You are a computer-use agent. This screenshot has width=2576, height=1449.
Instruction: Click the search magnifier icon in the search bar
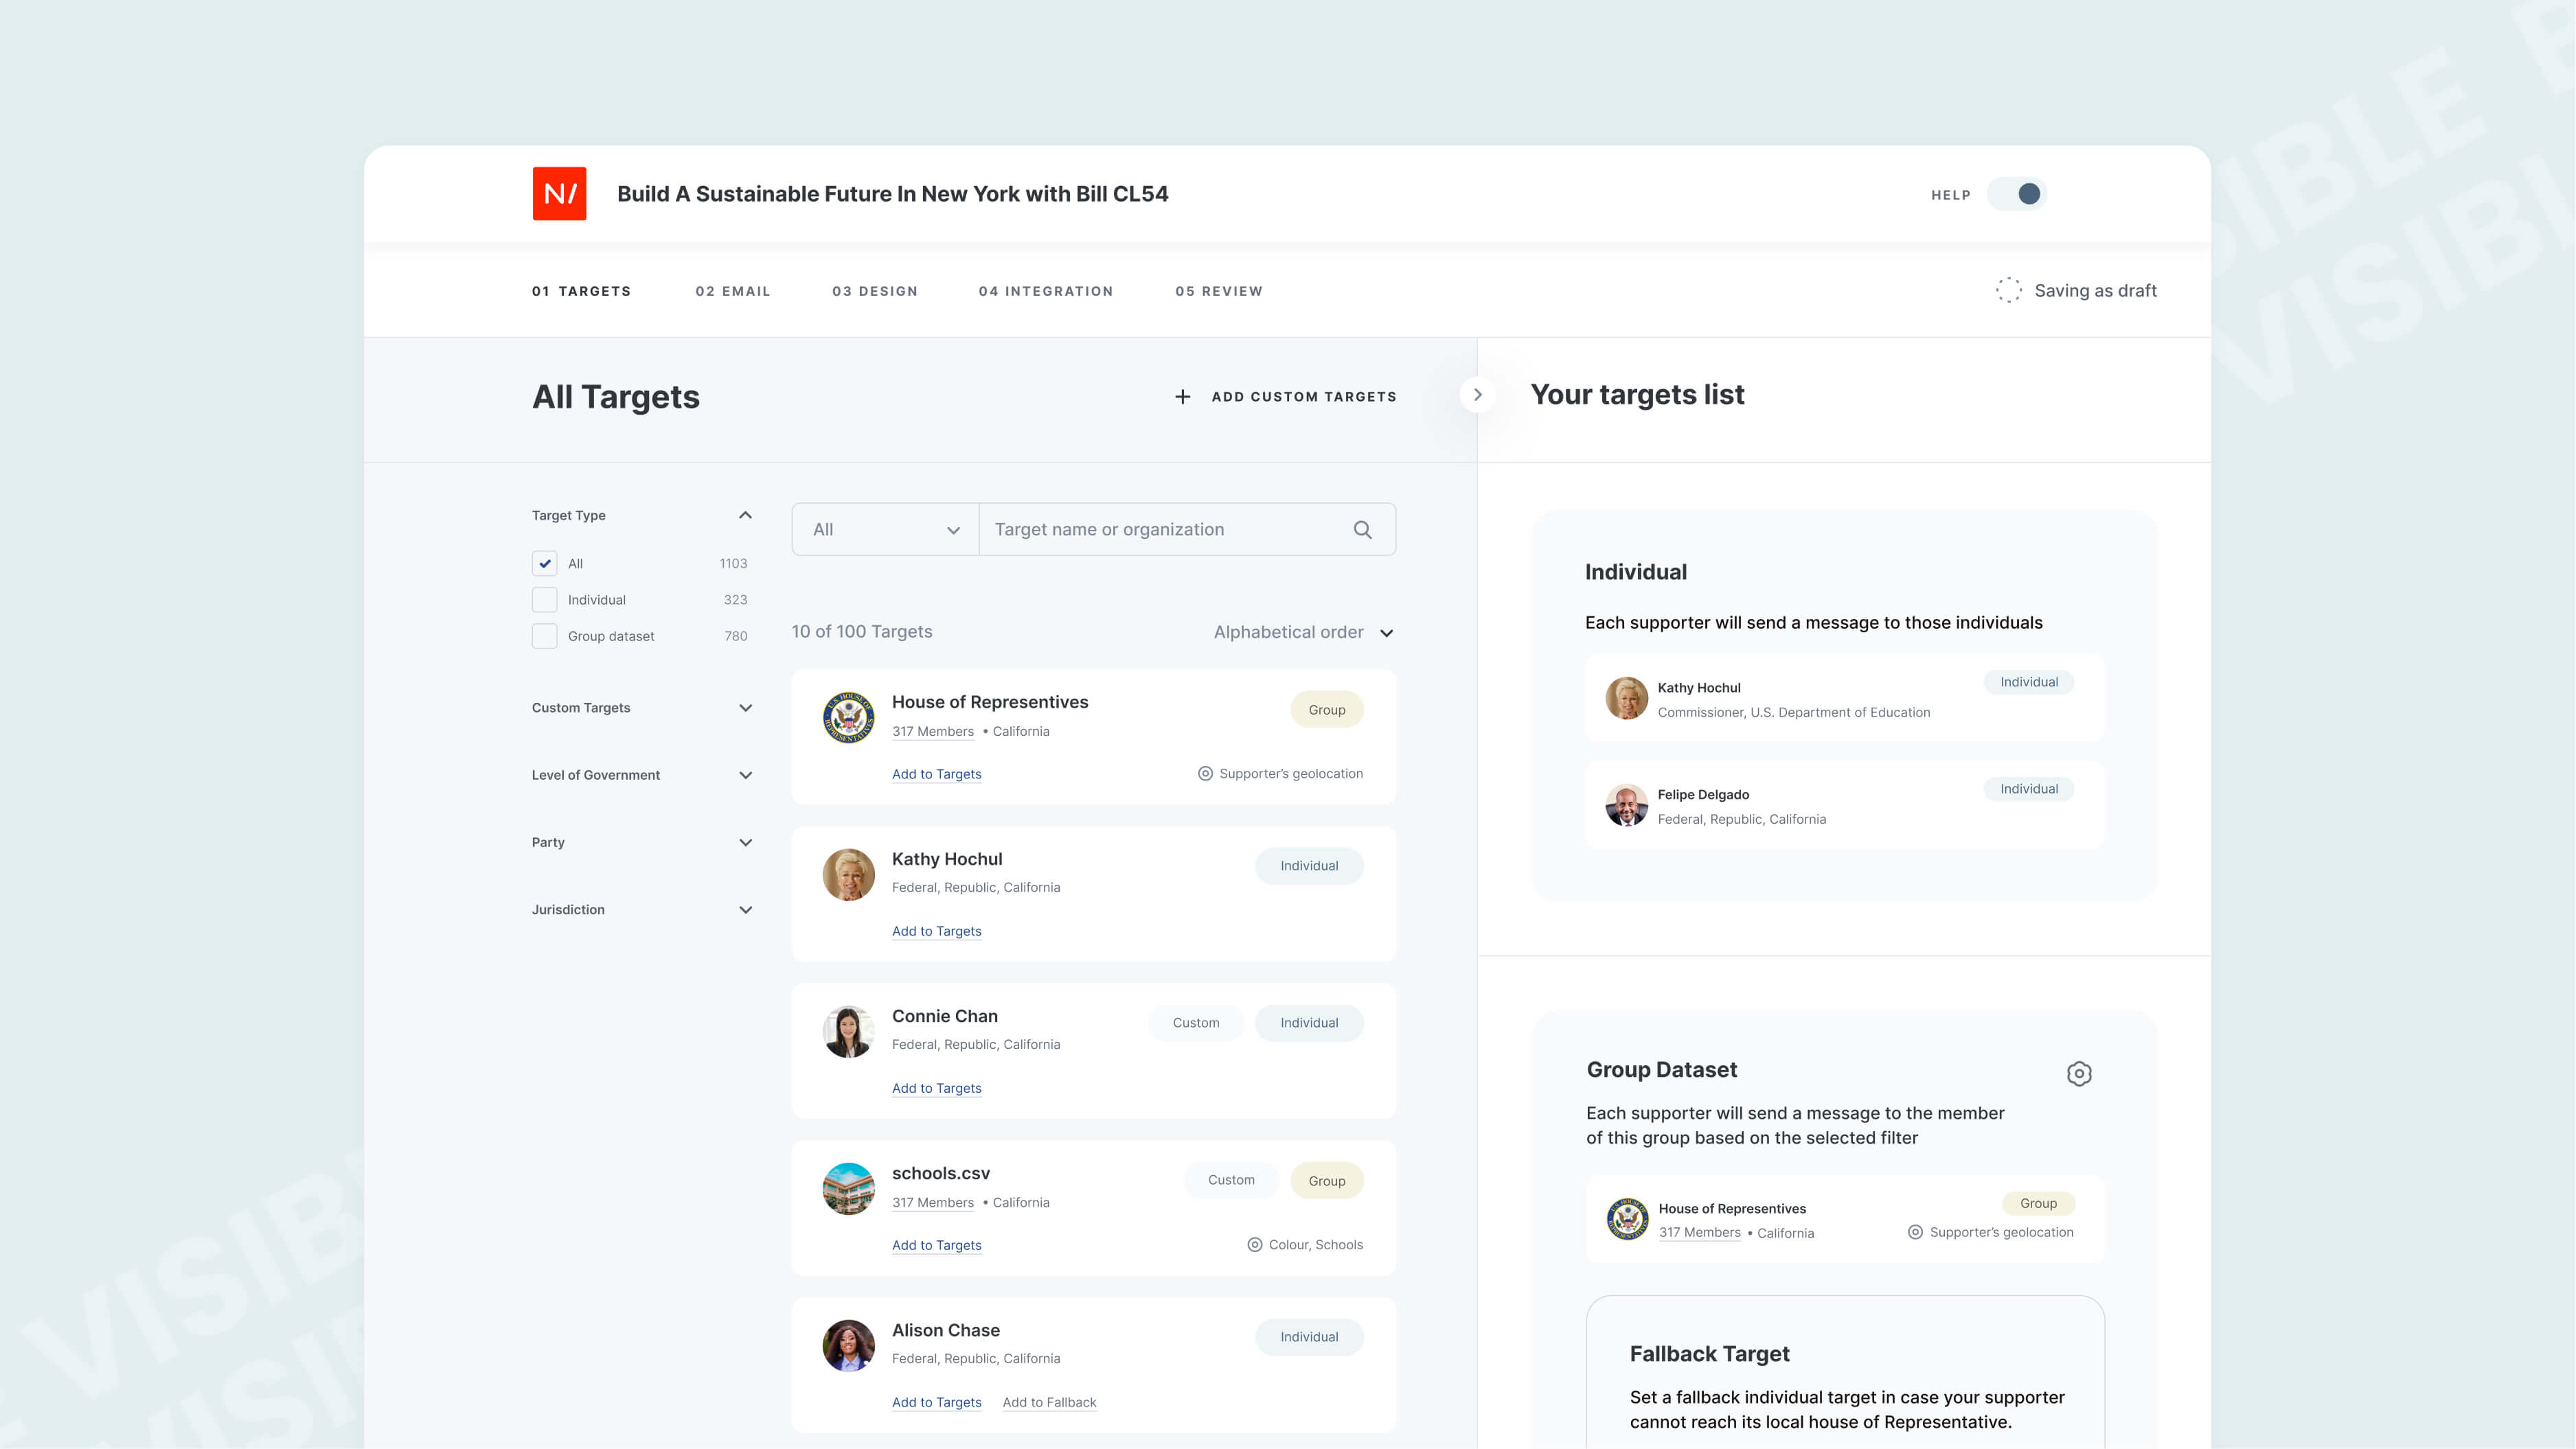coord(1362,529)
